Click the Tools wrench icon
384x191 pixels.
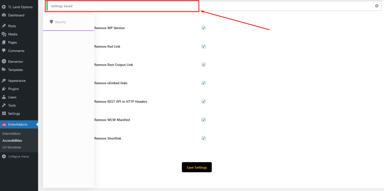4,105
